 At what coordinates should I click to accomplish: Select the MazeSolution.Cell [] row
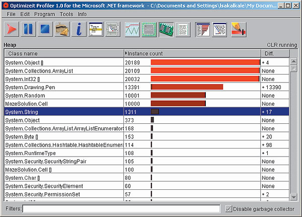click(x=146, y=170)
